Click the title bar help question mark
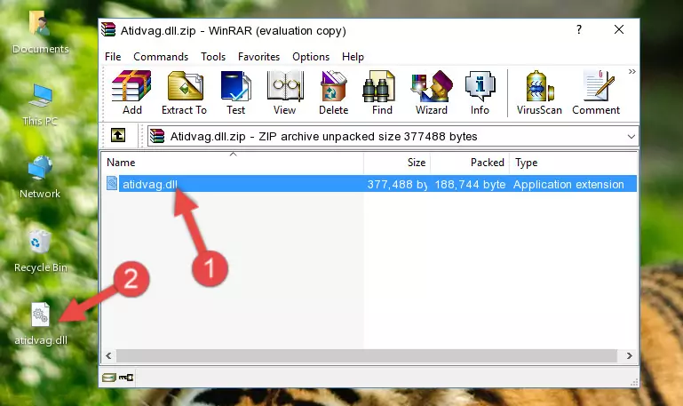Viewport: 683px width, 406px height. tap(578, 29)
